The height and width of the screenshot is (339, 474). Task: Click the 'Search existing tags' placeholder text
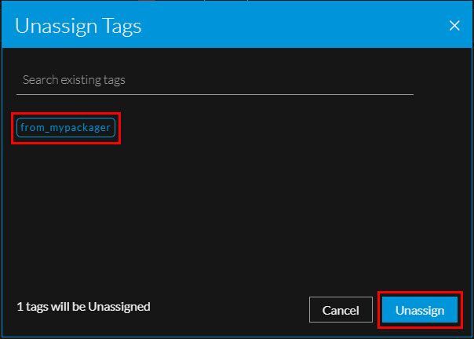[74, 80]
